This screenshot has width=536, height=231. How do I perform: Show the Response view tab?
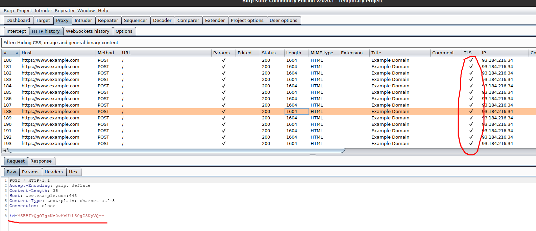tap(41, 161)
